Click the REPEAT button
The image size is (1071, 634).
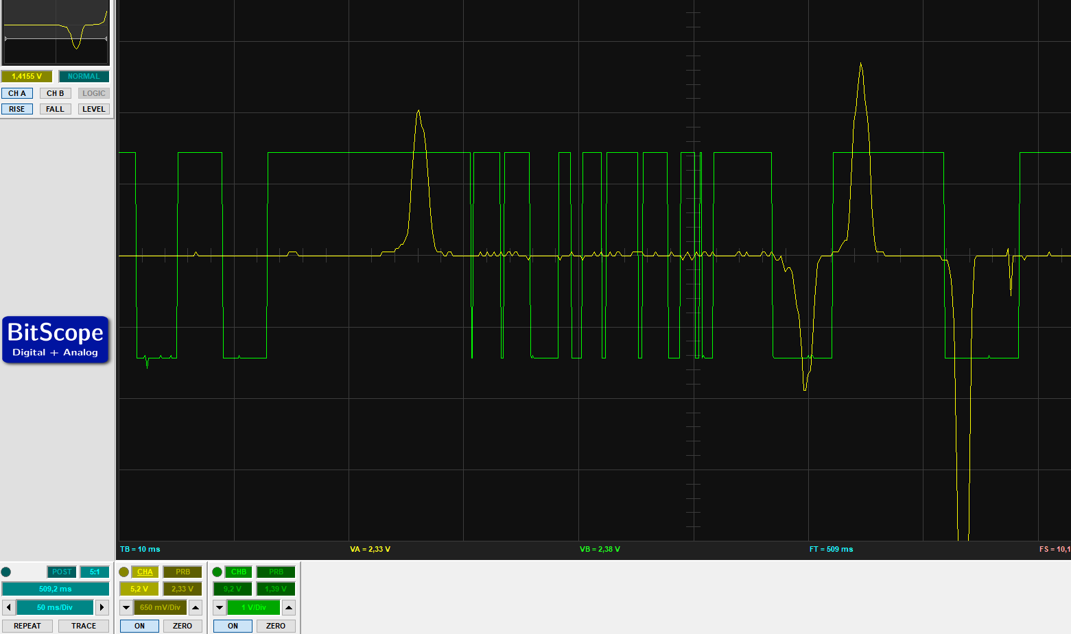pyautogui.click(x=27, y=626)
